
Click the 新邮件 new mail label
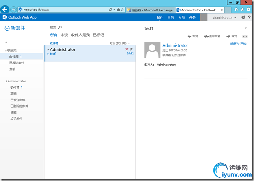tap(18, 28)
